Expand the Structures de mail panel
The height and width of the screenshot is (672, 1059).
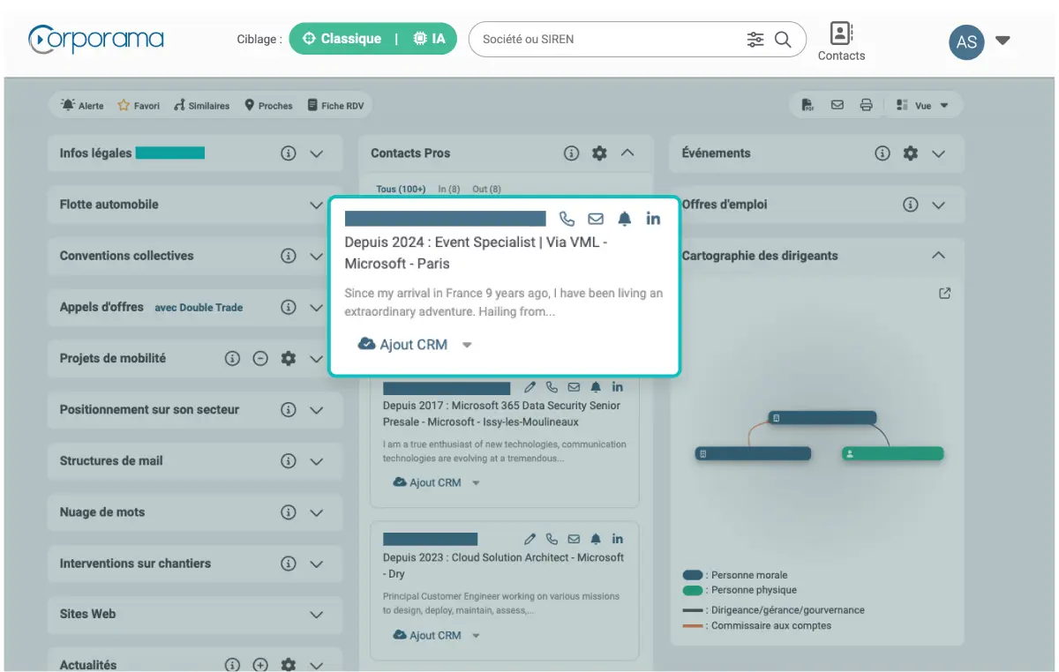tap(317, 461)
